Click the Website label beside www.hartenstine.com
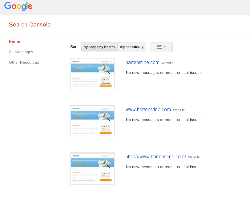The height and width of the screenshot is (211, 250). coord(179,110)
